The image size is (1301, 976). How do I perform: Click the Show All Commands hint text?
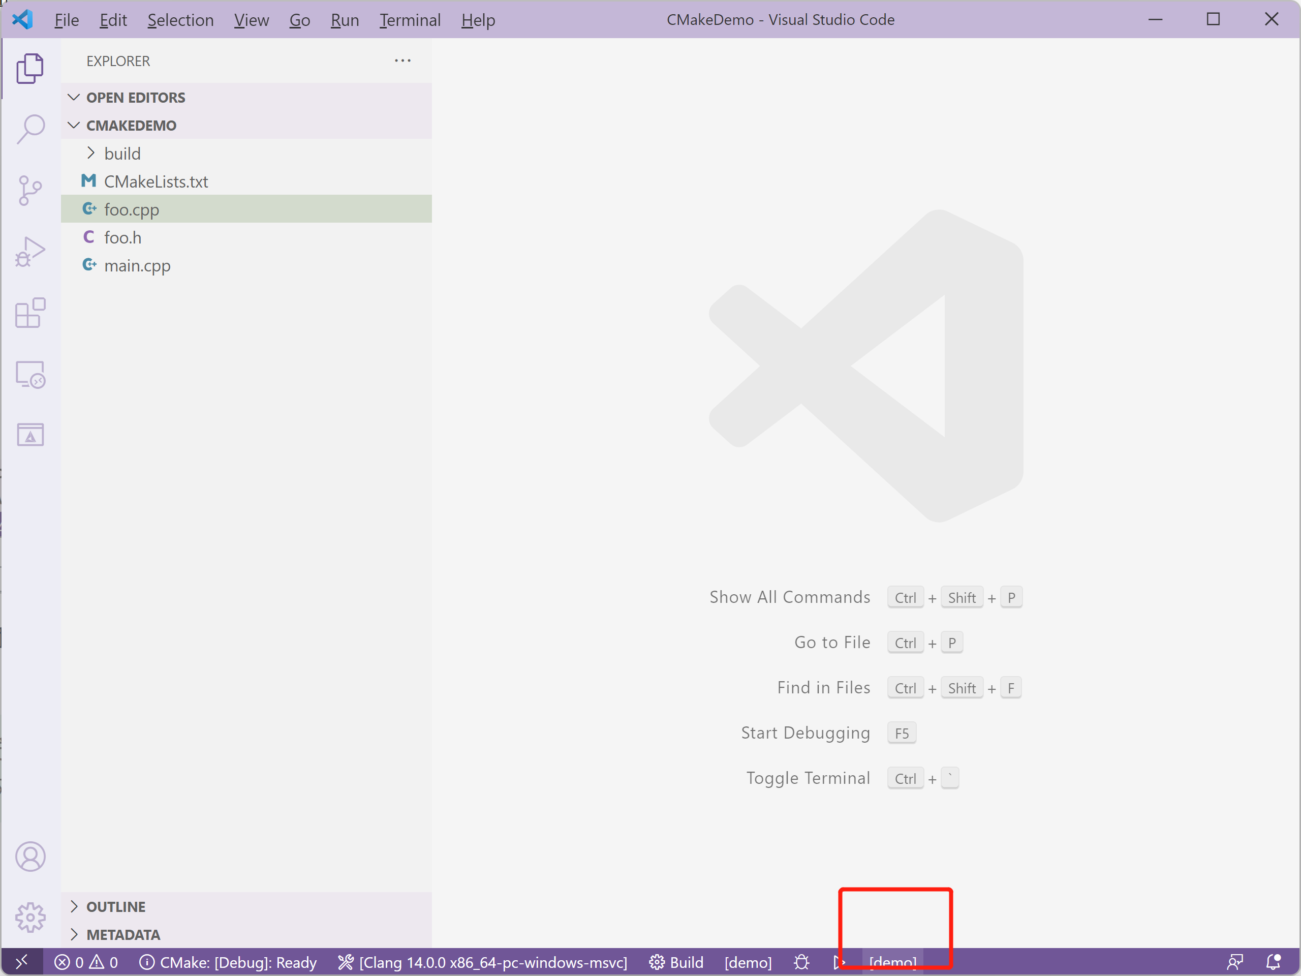[789, 597]
